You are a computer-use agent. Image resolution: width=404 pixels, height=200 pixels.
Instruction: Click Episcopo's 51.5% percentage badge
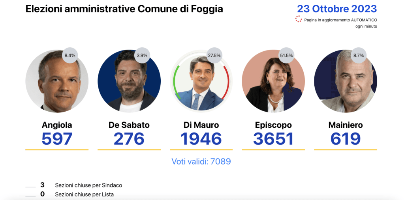point(286,56)
